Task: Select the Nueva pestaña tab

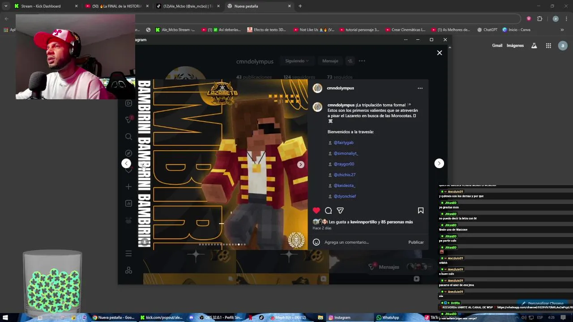Action: tap(259, 6)
